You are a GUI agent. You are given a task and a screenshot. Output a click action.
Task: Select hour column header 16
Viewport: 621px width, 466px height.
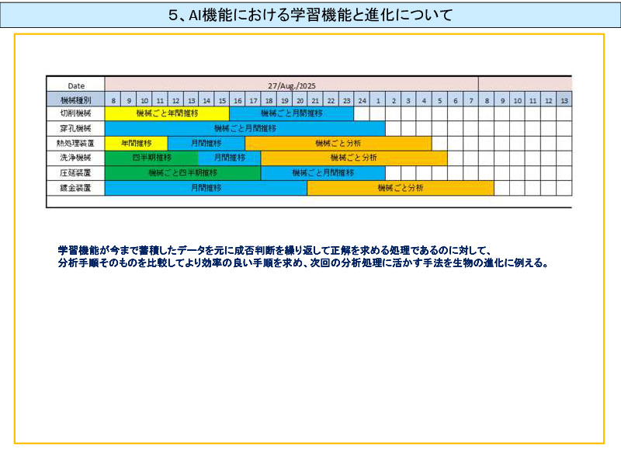[x=238, y=101]
